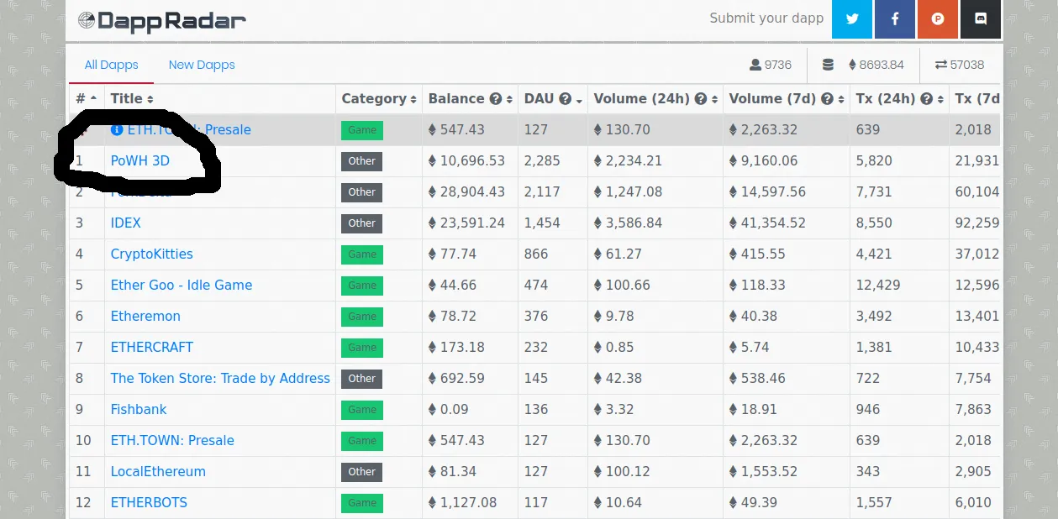Open the Twitter social link
The width and height of the screenshot is (1058, 519).
(x=852, y=18)
